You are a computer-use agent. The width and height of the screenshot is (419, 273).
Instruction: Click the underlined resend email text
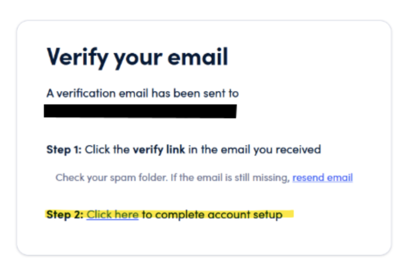[322, 178]
